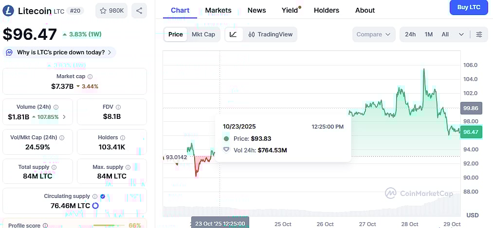This screenshot has width=493, height=228.
Task: Click the share icon next to watchlist
Action: [139, 10]
